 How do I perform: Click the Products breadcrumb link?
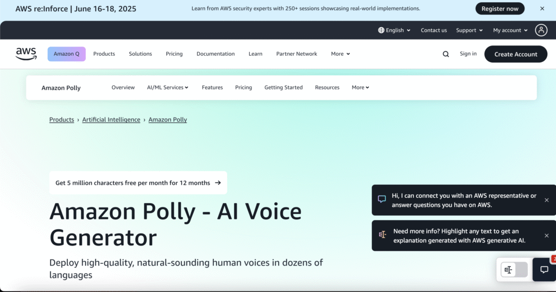(x=62, y=120)
